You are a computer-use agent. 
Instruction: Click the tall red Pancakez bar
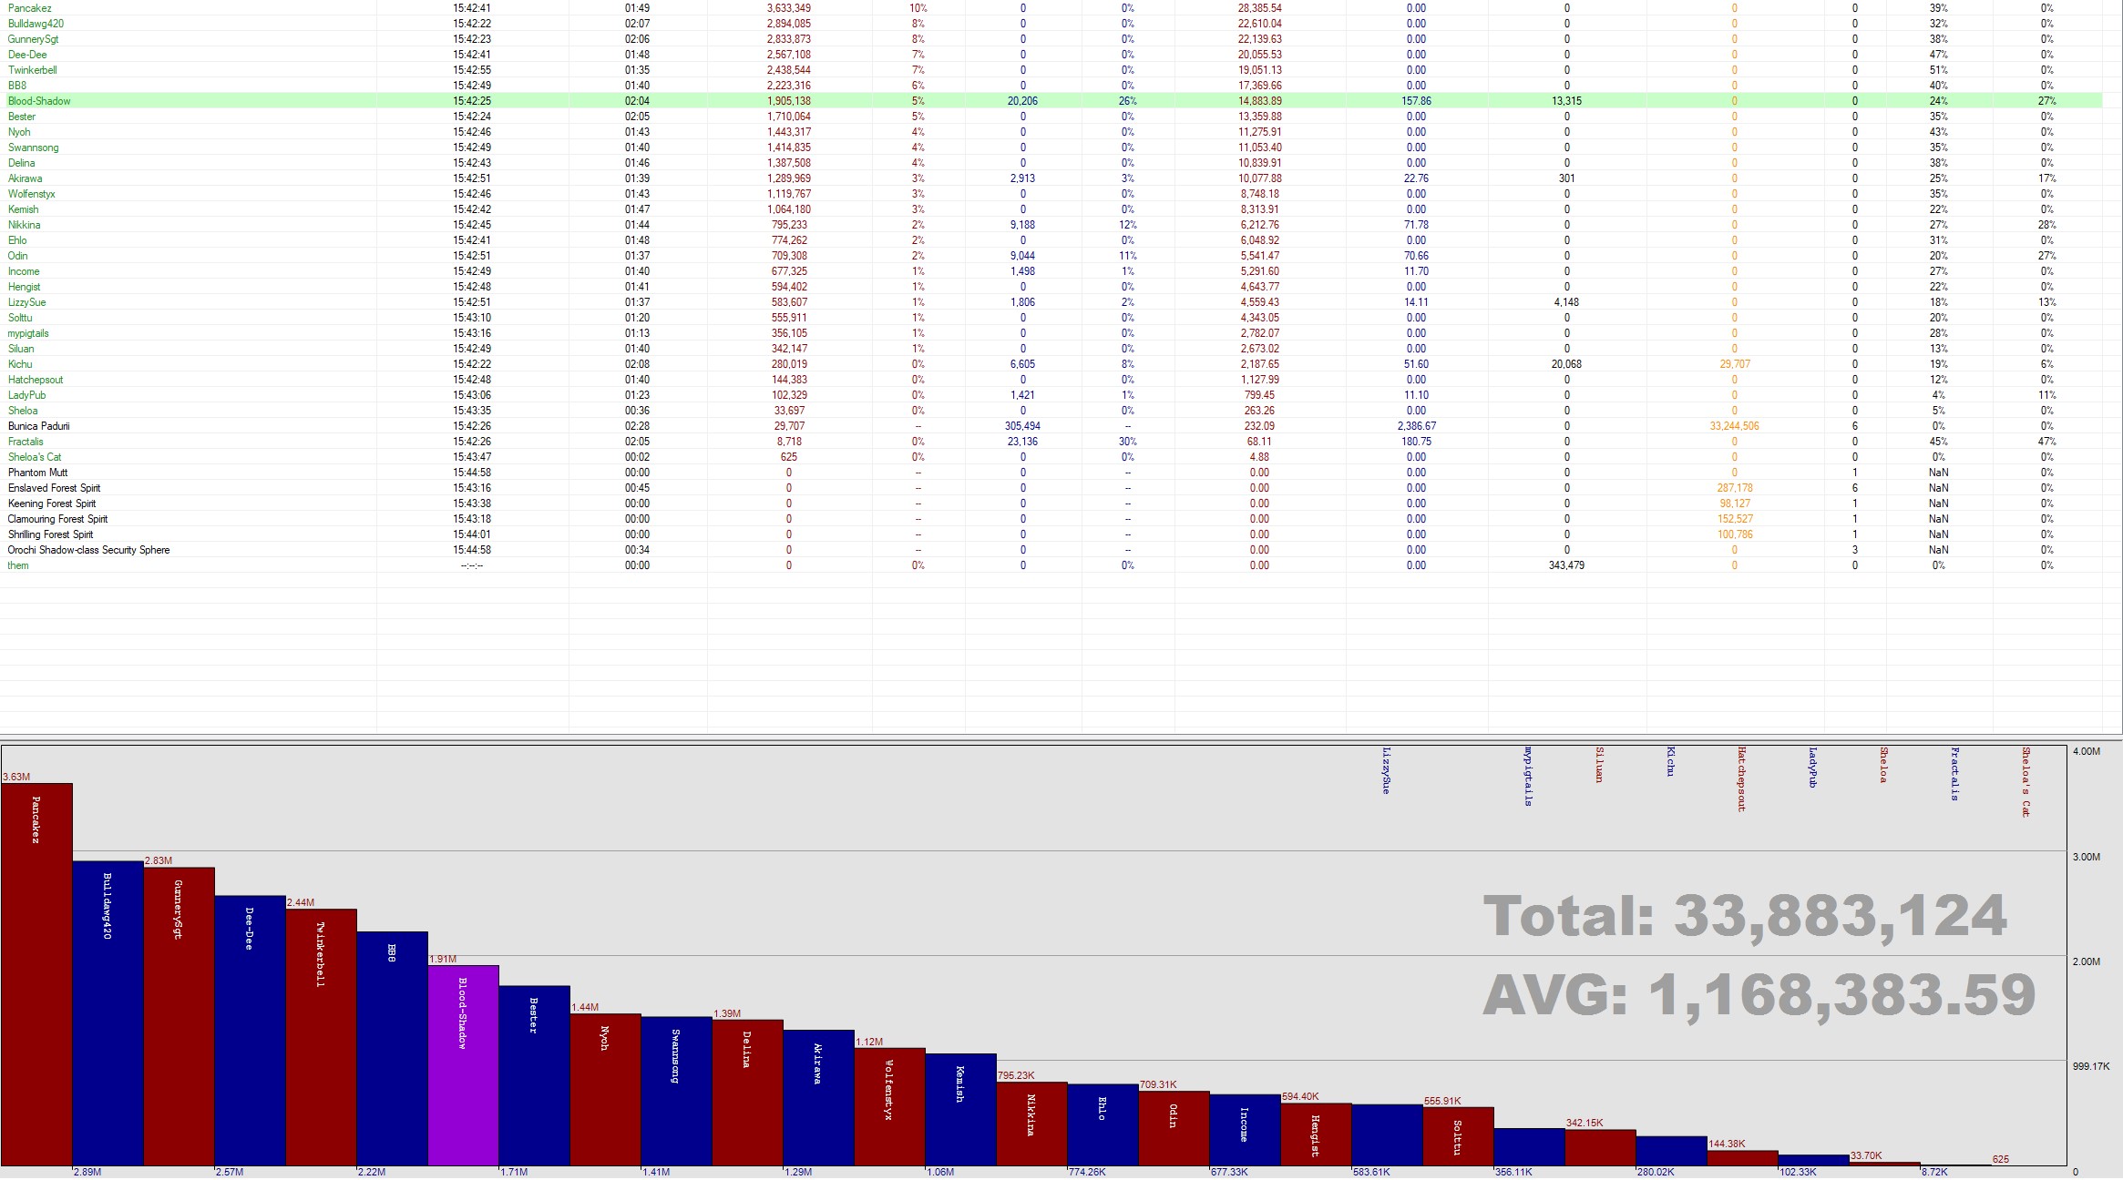click(36, 974)
